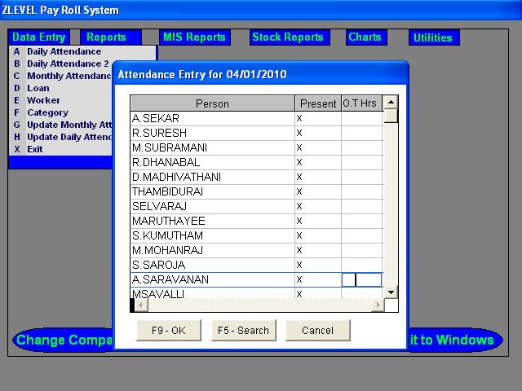This screenshot has height=391, width=522.
Task: Select the S.SAROJA row name
Action: click(x=158, y=265)
